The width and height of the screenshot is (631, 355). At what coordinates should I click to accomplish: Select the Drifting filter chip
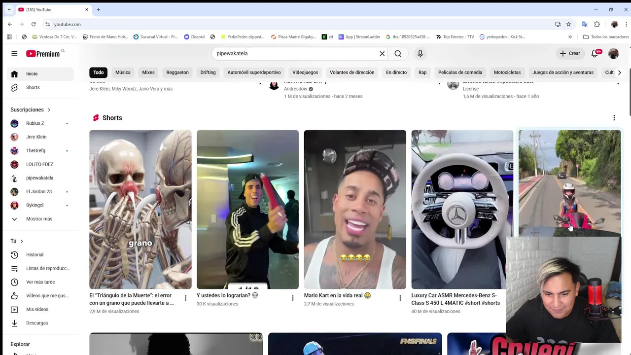[208, 72]
